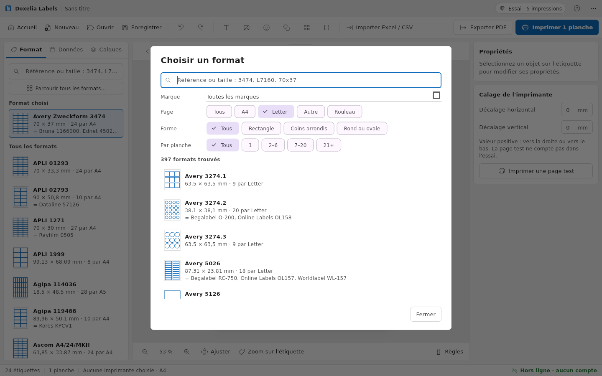Image resolution: width=602 pixels, height=376 pixels.
Task: Click the Doxelia Labels app logo
Action: click(8, 8)
